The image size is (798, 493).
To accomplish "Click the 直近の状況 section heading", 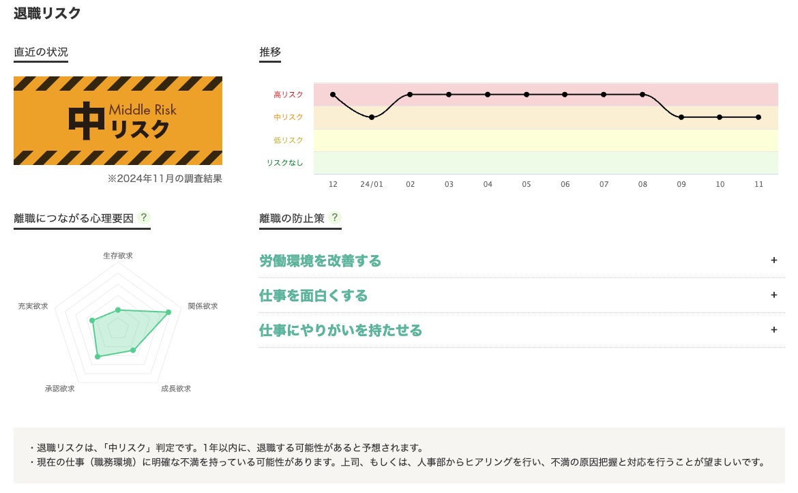I will coord(41,52).
